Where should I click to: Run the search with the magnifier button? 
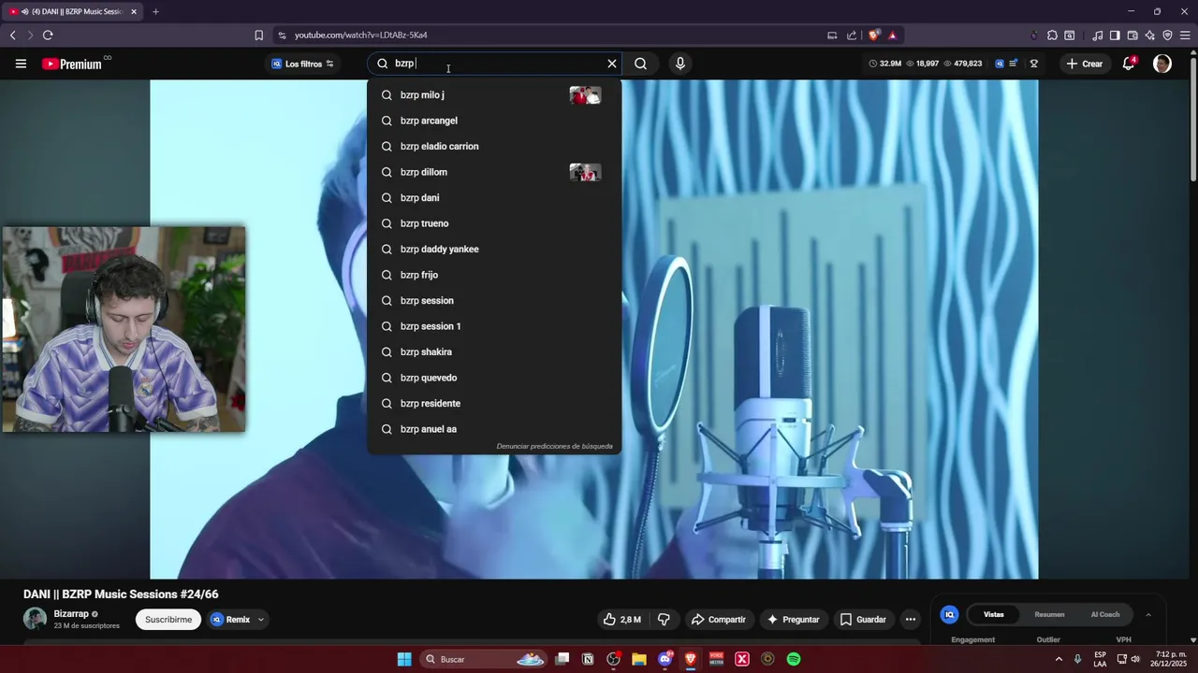[640, 64]
